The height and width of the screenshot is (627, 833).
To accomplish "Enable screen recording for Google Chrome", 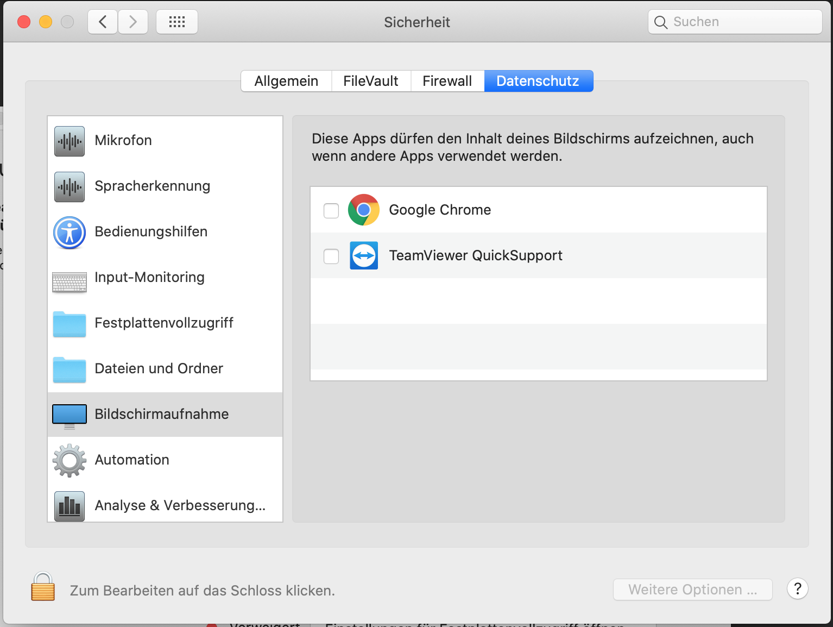I will click(x=331, y=210).
